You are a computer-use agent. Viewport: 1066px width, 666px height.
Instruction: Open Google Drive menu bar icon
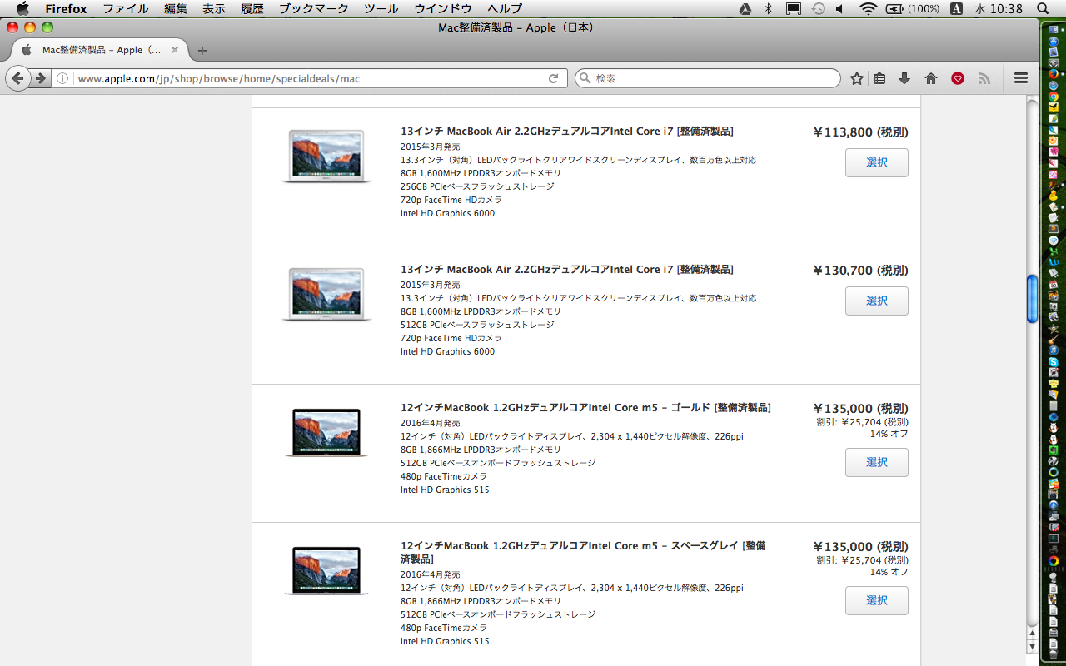point(745,8)
